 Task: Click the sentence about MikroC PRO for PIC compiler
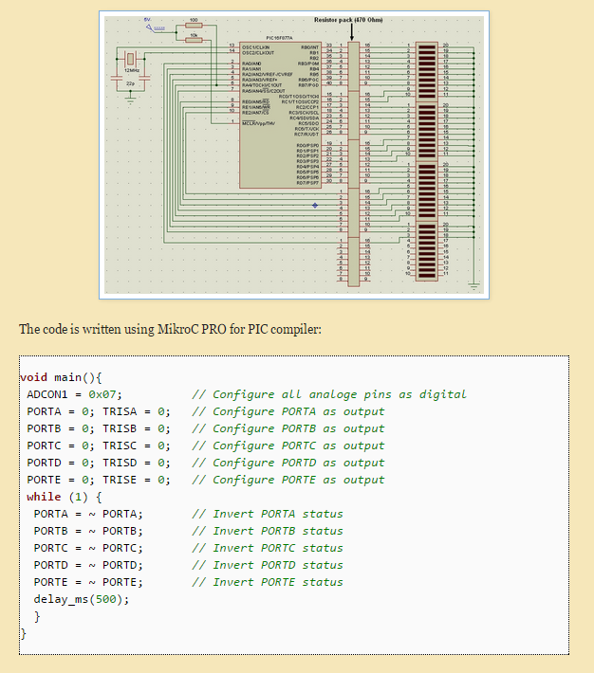click(x=170, y=329)
